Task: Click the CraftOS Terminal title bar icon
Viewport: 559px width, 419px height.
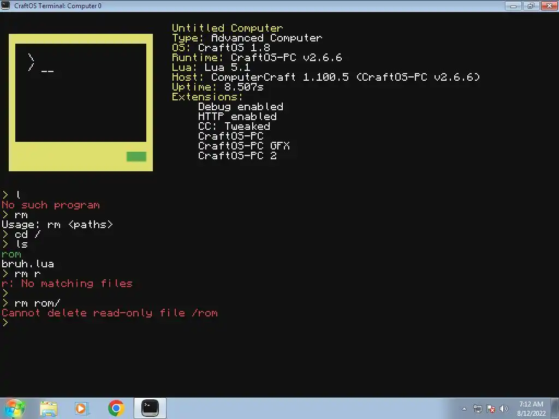Action: [x=5, y=5]
